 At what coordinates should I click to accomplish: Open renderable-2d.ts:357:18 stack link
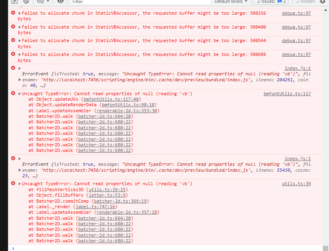[127, 212]
